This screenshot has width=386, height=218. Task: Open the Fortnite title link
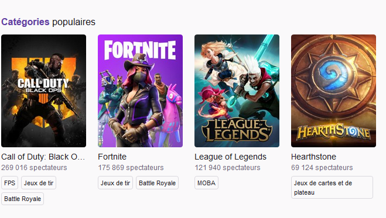click(112, 157)
